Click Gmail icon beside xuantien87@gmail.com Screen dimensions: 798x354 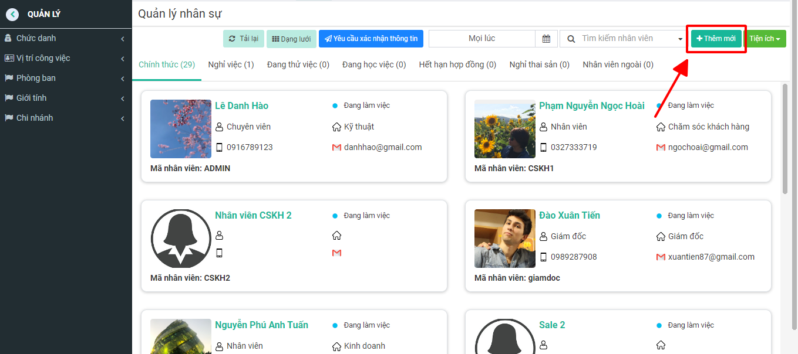(661, 257)
